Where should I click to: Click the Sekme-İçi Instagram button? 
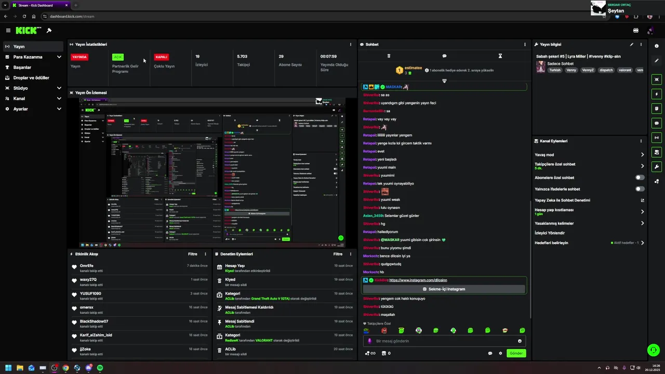(444, 289)
